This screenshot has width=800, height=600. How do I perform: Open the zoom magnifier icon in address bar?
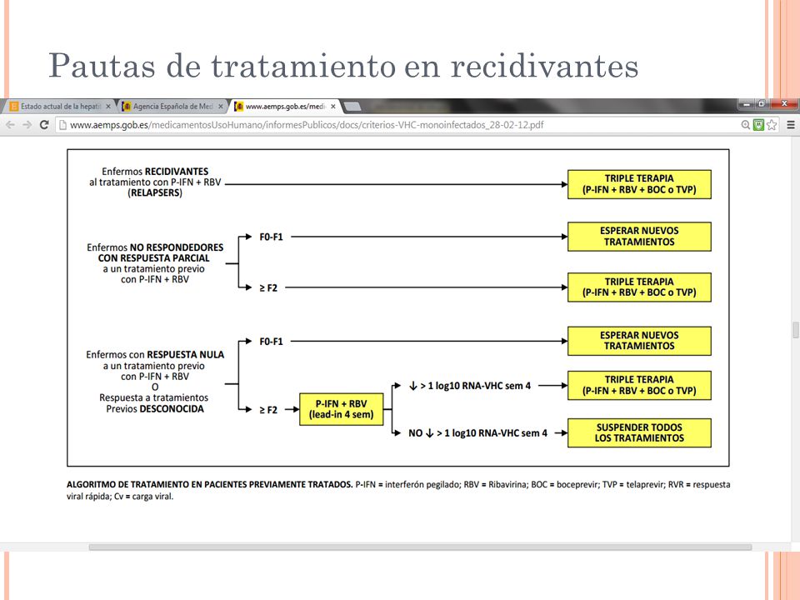coord(745,125)
